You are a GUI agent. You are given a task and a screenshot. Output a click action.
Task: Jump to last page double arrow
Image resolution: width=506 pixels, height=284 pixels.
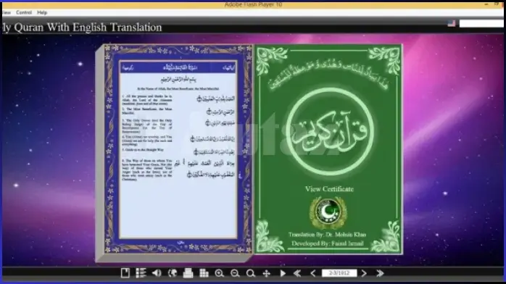pyautogui.click(x=380, y=273)
